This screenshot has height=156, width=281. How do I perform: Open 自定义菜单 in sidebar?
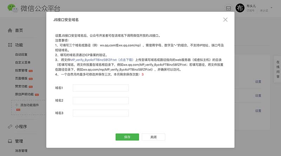pos(23,63)
